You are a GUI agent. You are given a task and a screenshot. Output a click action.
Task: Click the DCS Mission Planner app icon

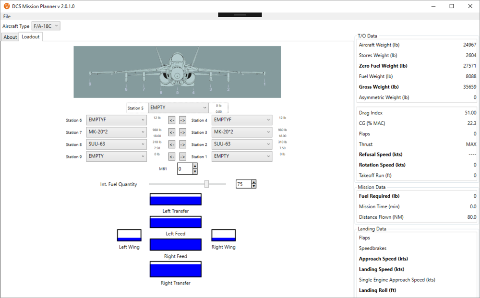coord(6,6)
